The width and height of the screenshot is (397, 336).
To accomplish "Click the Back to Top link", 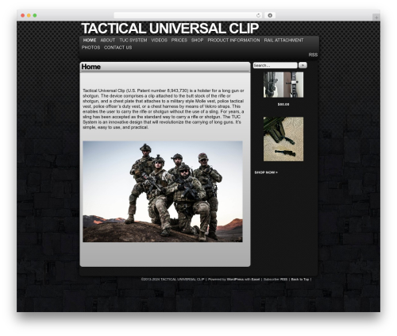I will tap(300, 280).
